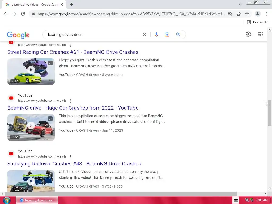Play the Satisfying Rollover Crashes thumbnail
Image resolution: width=272 pixels, height=204 pixels.
(x=31, y=181)
